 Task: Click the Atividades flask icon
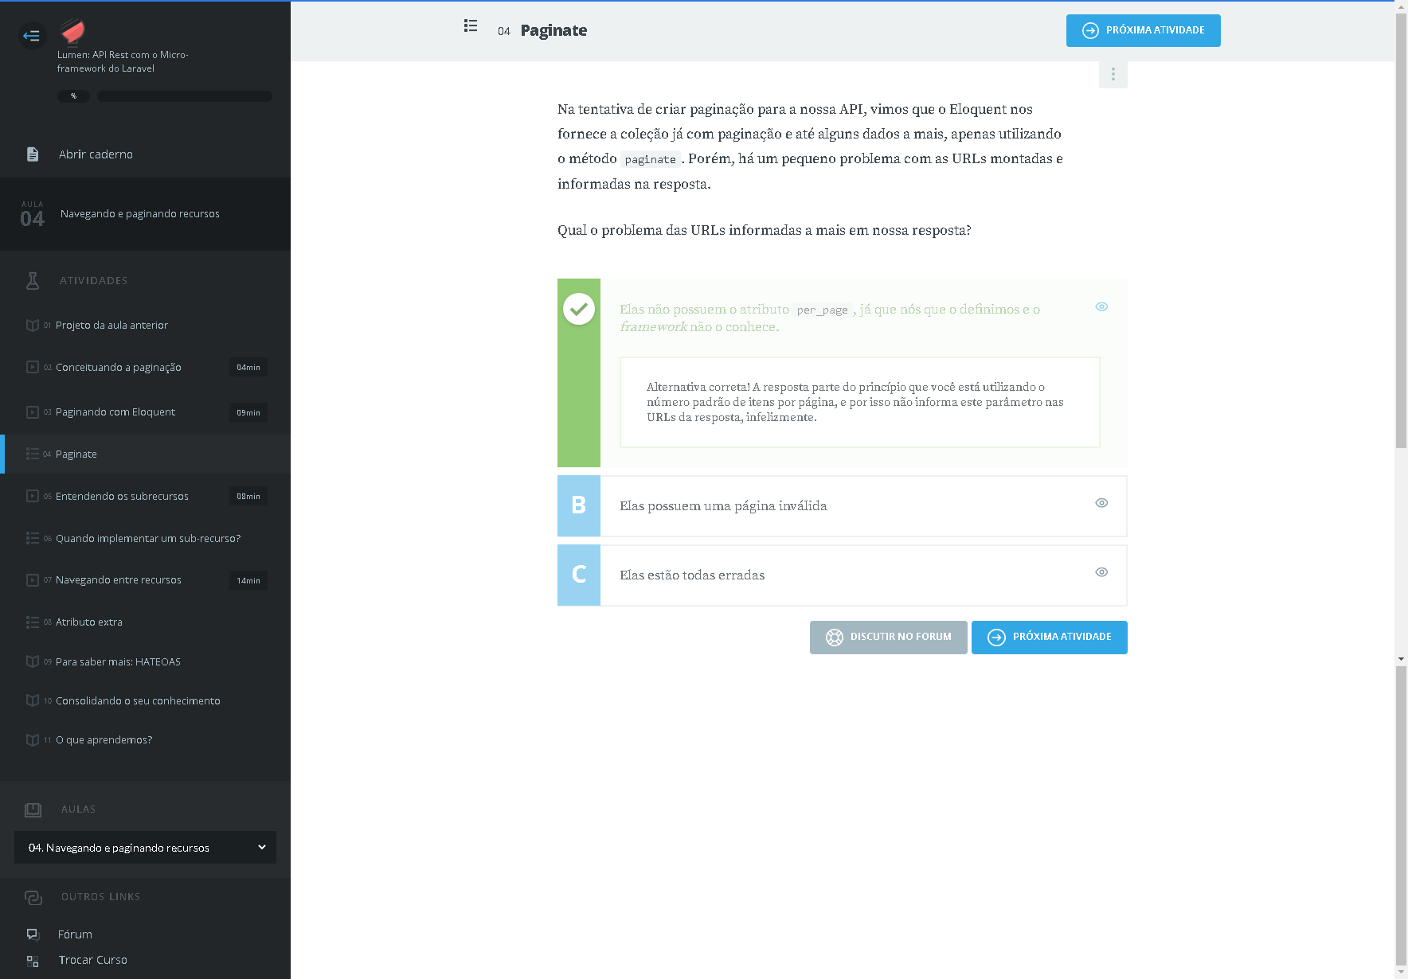click(33, 281)
